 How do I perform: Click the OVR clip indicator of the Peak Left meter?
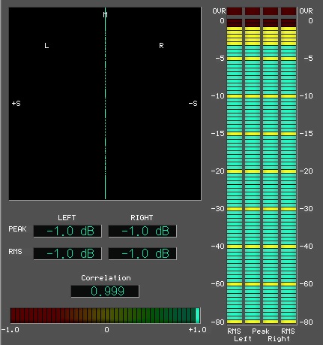253,11
